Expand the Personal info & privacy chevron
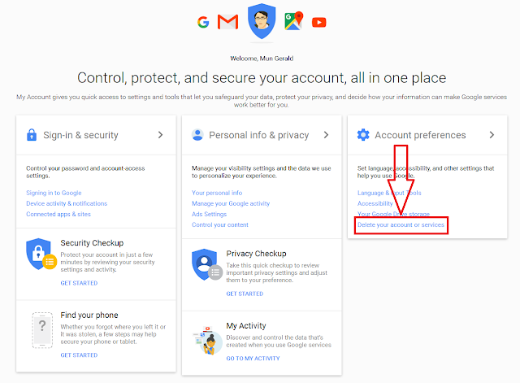 [x=326, y=135]
